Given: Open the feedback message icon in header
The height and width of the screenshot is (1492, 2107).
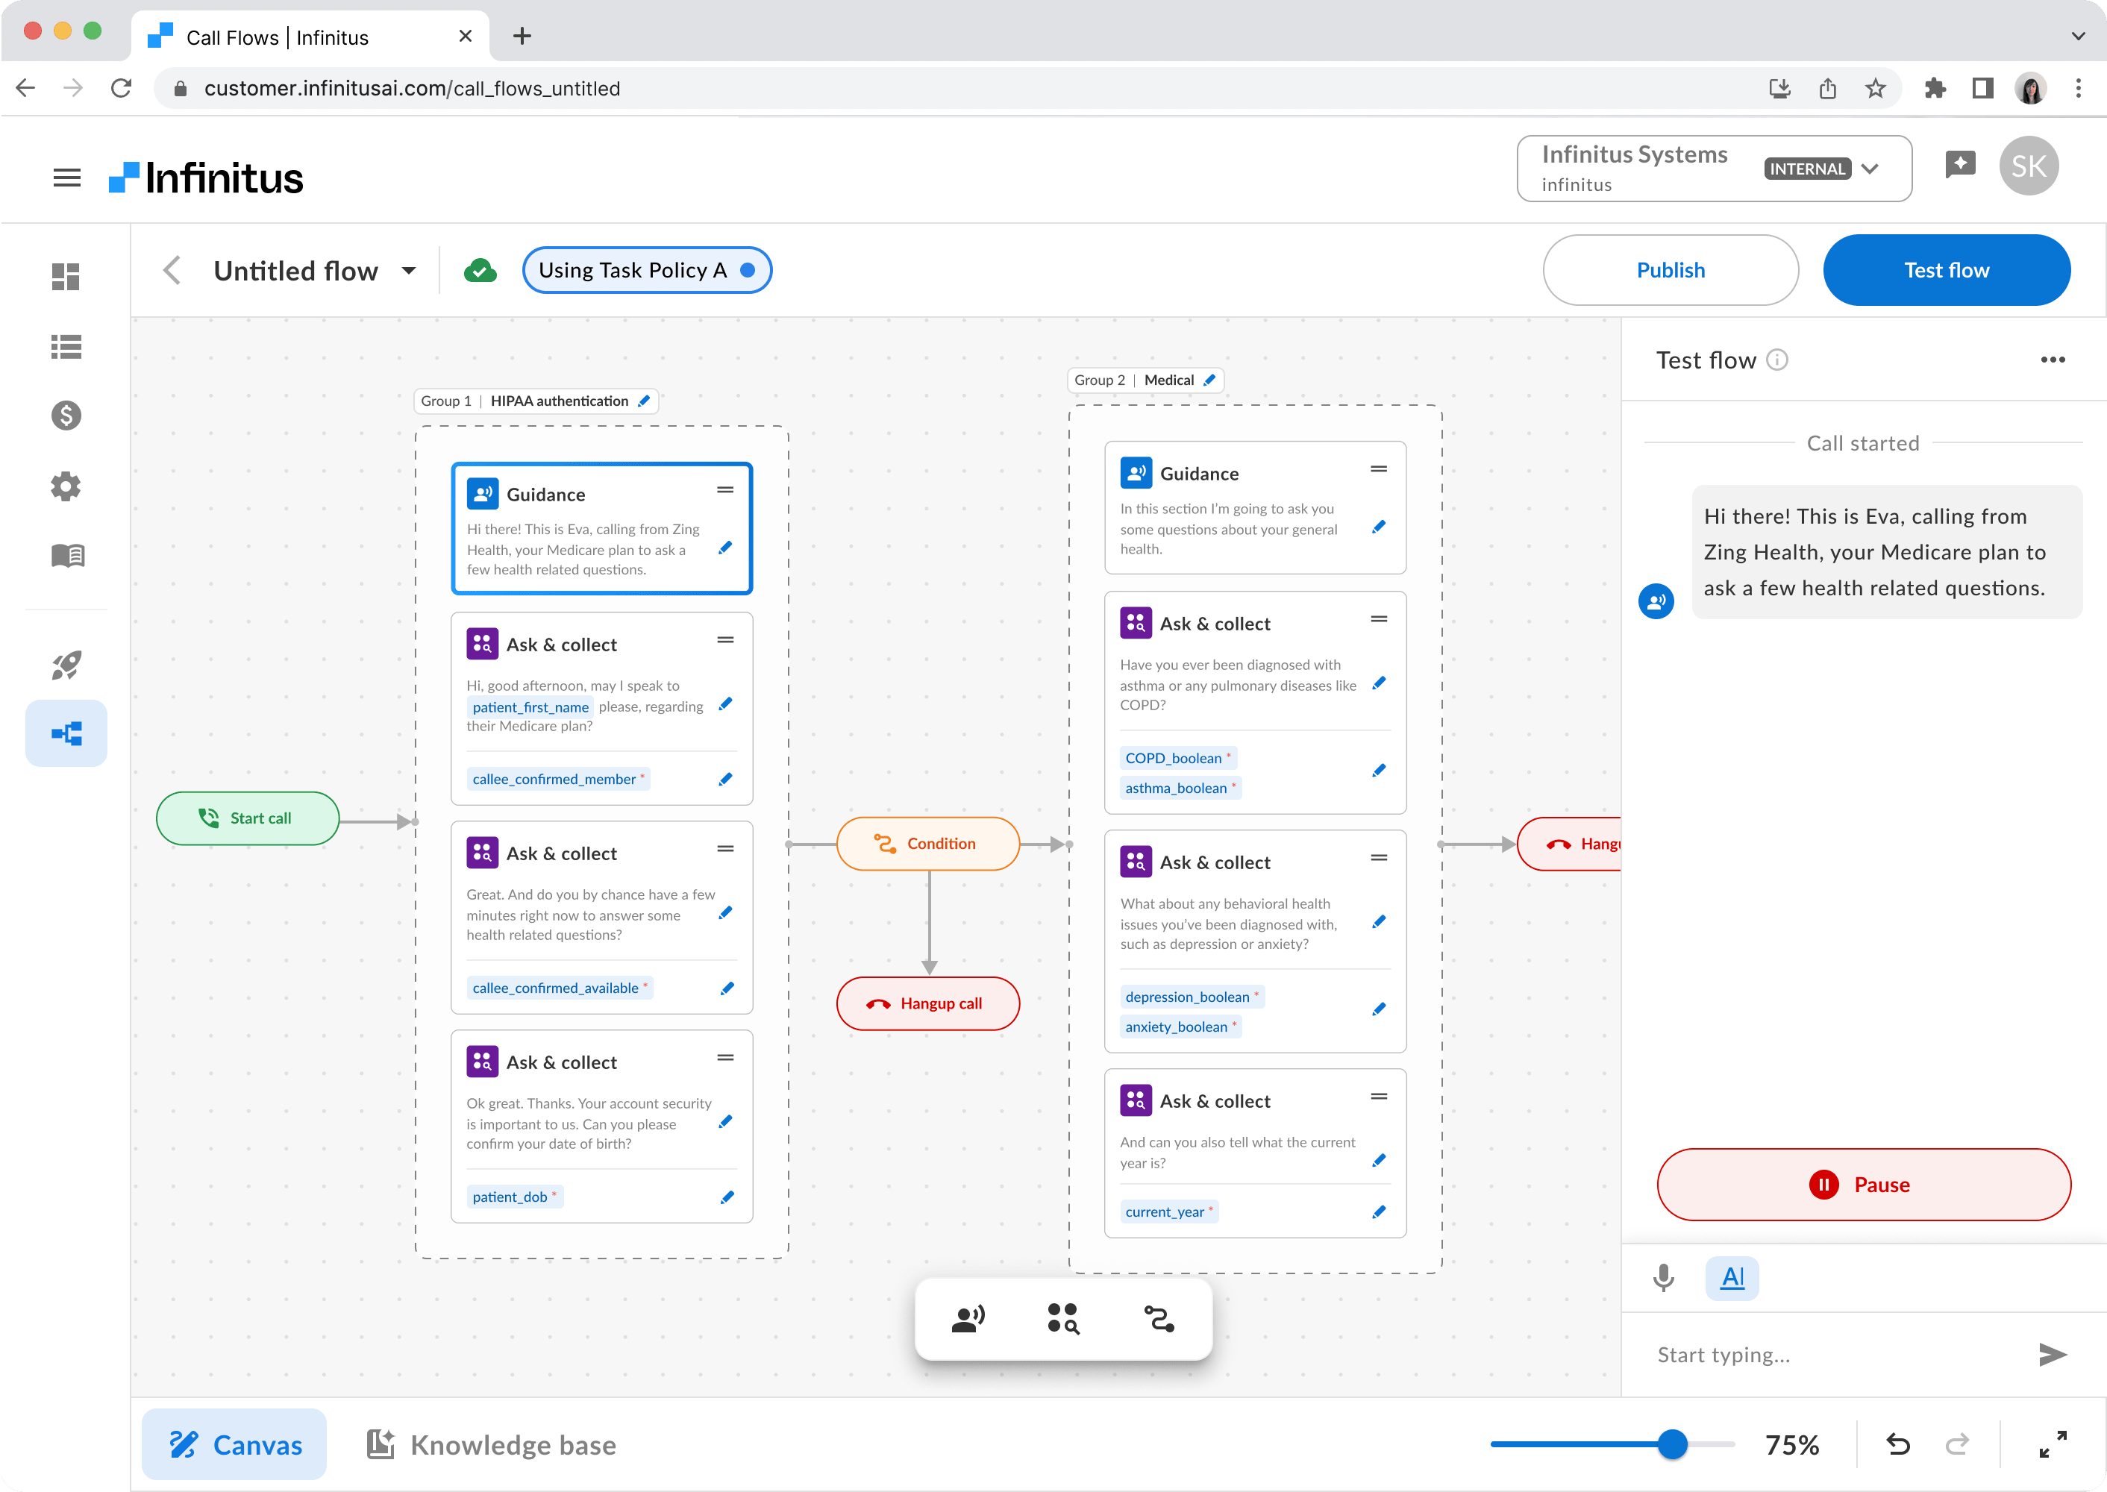Looking at the screenshot, I should point(1960,166).
